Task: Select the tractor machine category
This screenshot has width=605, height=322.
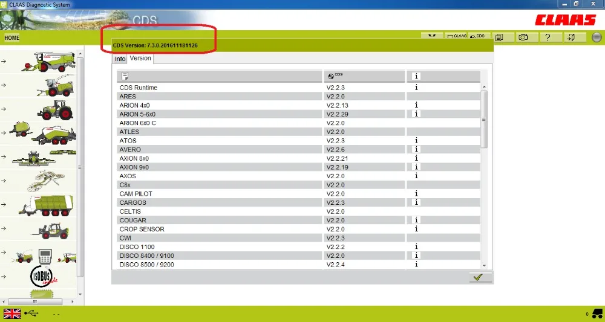Action: (x=55, y=110)
